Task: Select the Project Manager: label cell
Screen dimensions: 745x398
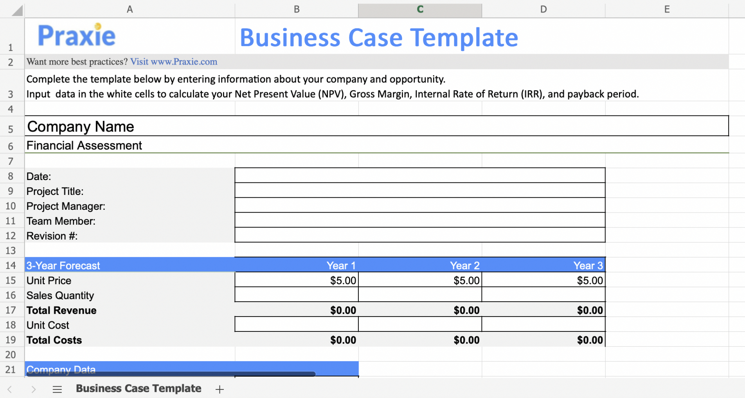Action: pos(130,205)
